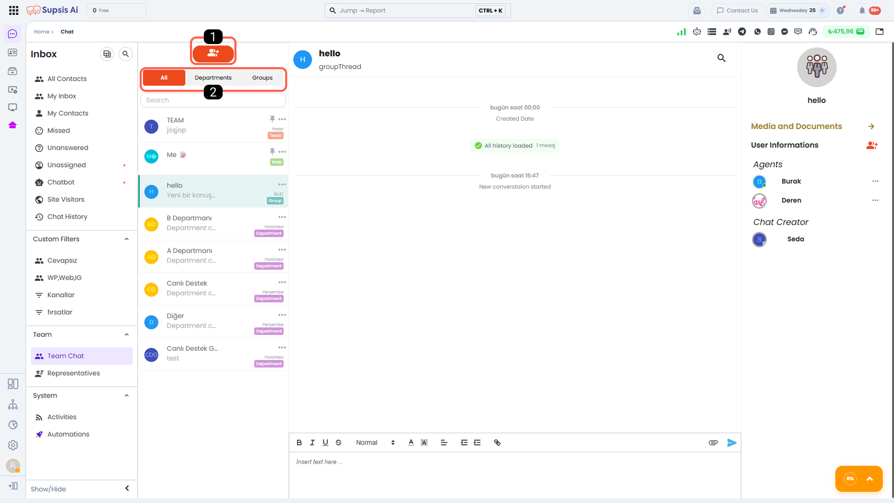
Task: Open text highlight color picker
Action: 424,443
